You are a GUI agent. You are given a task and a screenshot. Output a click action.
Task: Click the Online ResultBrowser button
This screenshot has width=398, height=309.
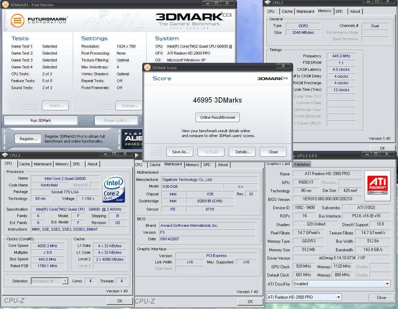[x=218, y=117]
